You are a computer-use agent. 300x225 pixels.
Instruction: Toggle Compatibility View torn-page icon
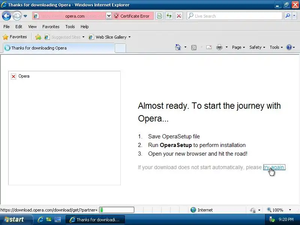(159, 16)
